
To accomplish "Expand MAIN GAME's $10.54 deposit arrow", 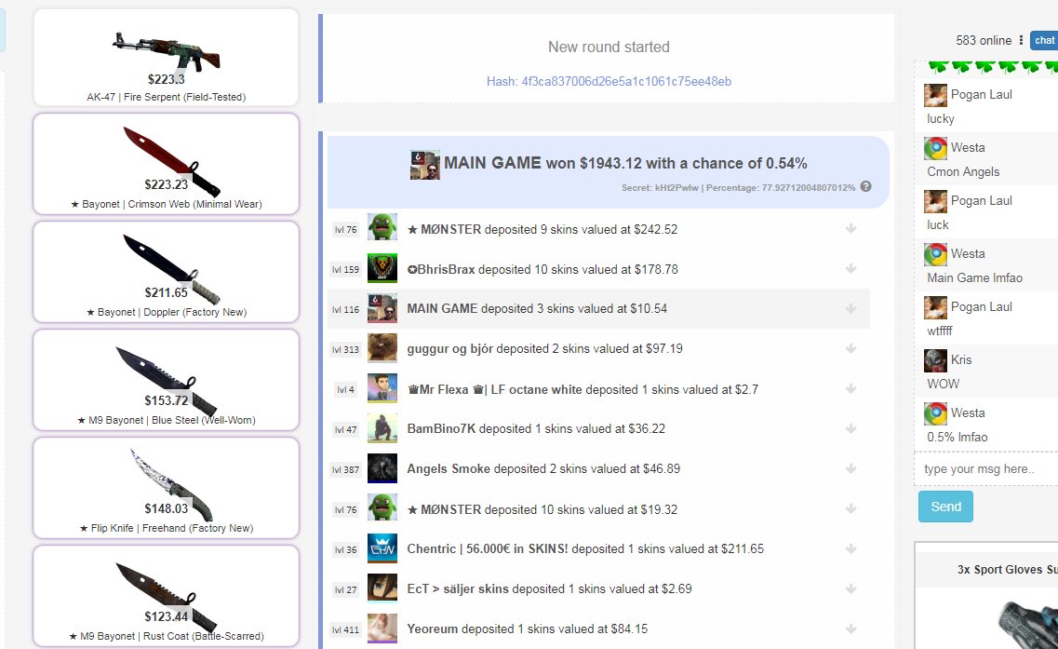I will point(850,308).
